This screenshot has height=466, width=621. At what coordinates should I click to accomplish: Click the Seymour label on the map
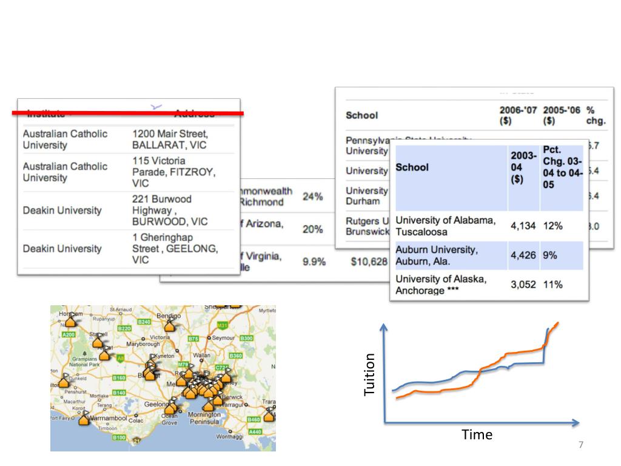[223, 338]
